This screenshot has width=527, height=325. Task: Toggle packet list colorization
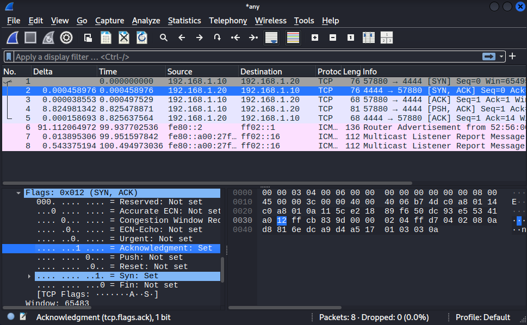point(293,37)
